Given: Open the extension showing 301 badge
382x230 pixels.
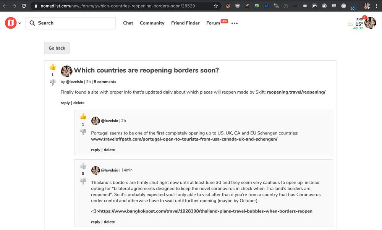Looking at the screenshot, I should click(x=353, y=6).
